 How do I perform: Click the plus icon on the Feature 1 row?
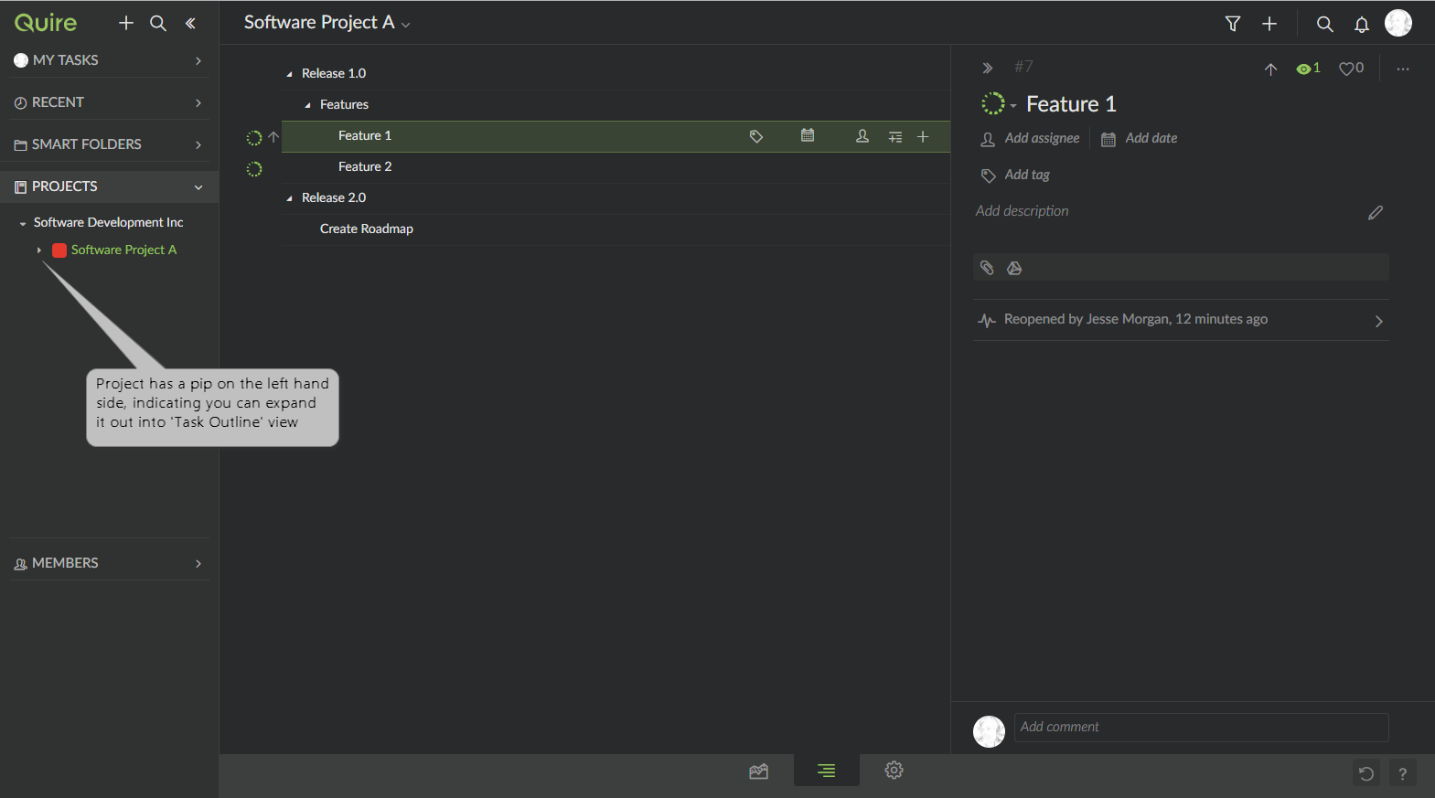point(923,136)
